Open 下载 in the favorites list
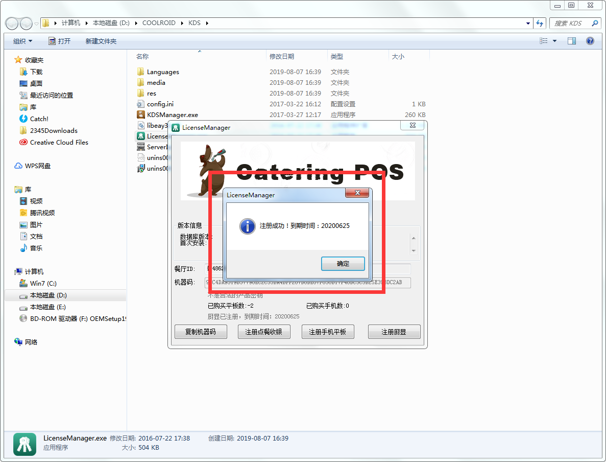 point(36,72)
